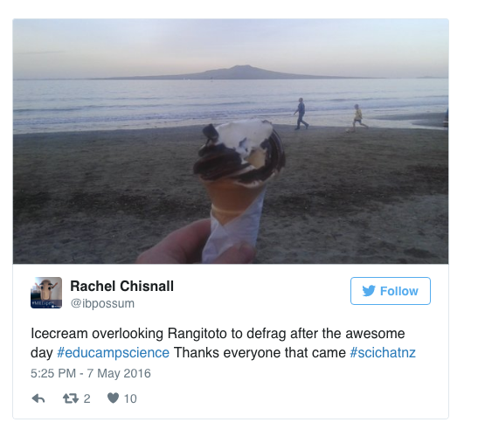View the likes count of 10
Screen dimensions: 478x443
[130, 398]
